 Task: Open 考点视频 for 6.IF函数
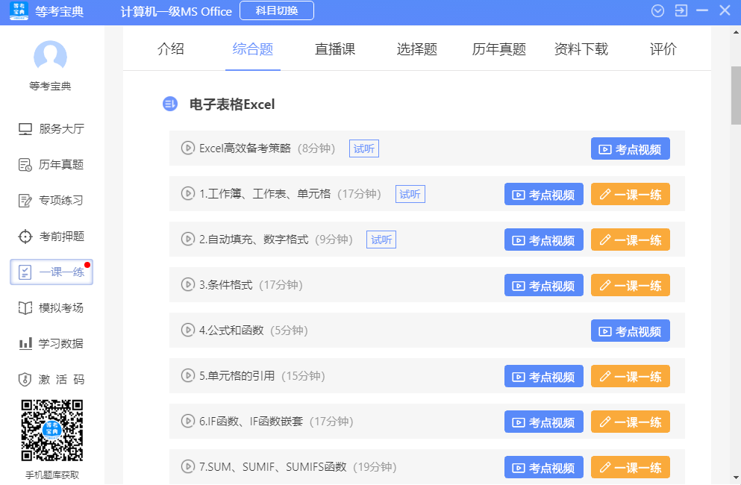(x=543, y=422)
